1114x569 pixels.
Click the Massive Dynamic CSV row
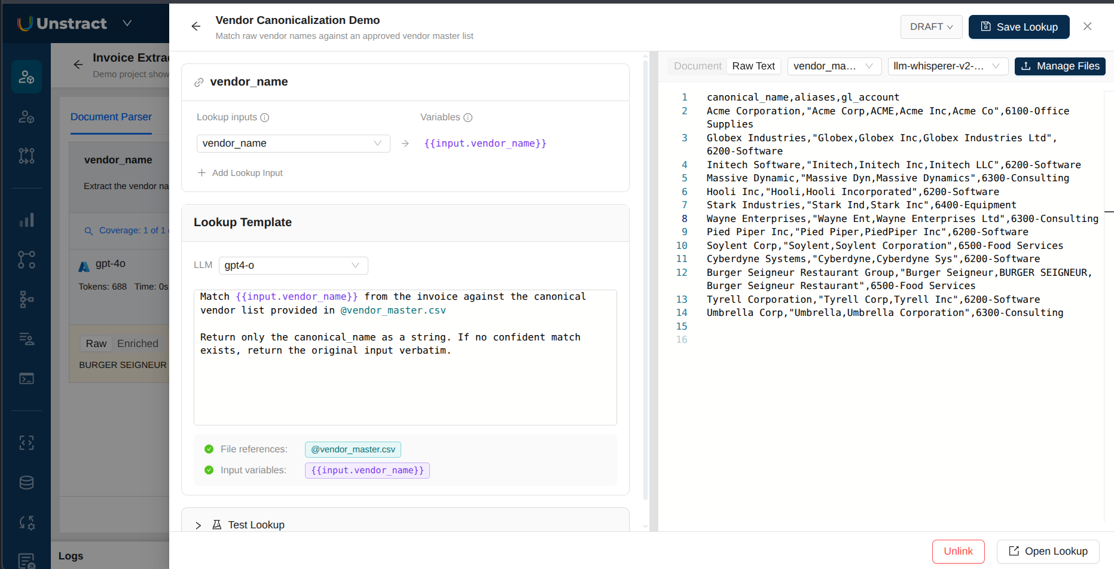pos(888,178)
